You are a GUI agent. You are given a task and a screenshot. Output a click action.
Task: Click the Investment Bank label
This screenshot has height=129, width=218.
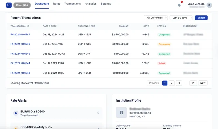point(140,113)
